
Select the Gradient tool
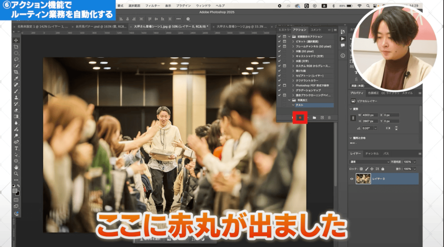click(16, 116)
